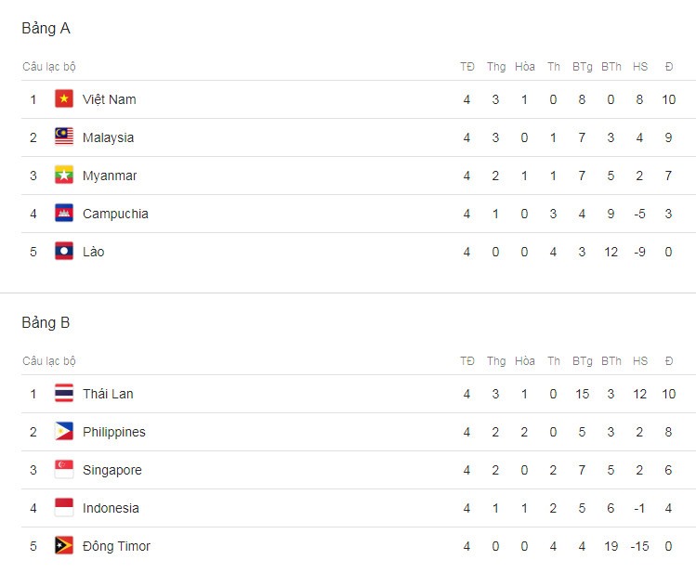
Task: Click the Vietnam flag icon
Action: click(64, 99)
